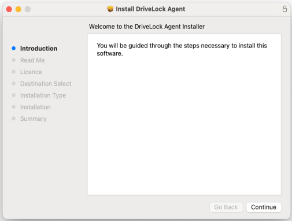Select the Read Me step label

(32, 60)
